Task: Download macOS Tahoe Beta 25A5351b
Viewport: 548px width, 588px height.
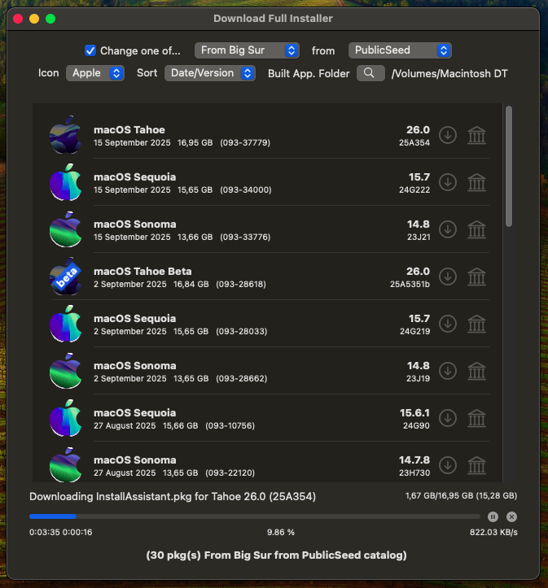Action: (x=448, y=277)
